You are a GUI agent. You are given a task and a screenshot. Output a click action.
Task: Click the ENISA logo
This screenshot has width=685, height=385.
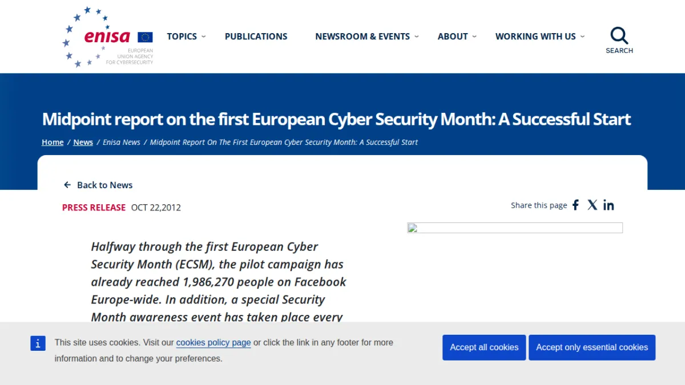(x=108, y=37)
